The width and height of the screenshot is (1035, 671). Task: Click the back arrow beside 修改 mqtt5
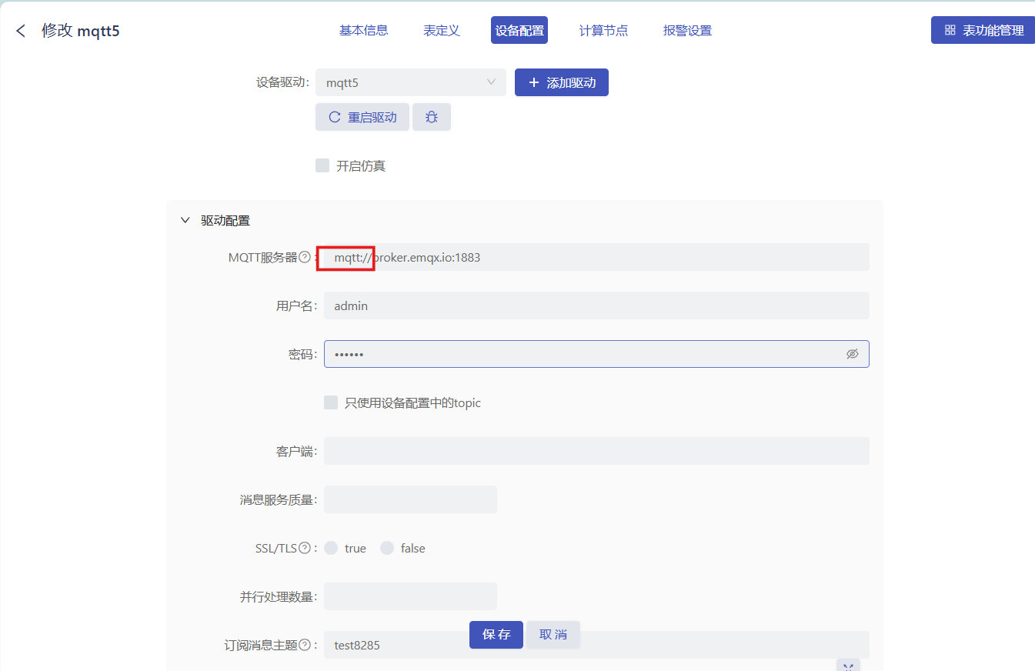(21, 31)
